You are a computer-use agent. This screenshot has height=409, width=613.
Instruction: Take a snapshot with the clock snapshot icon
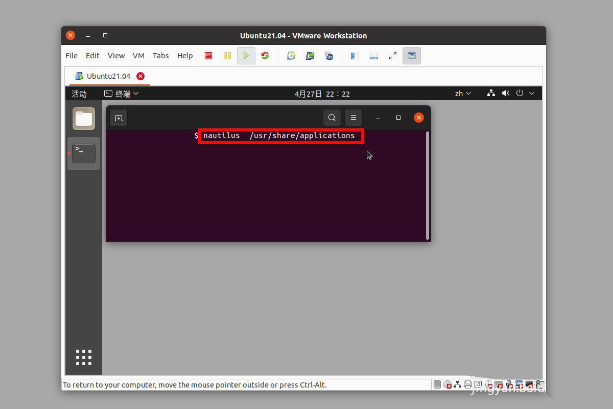[291, 56]
